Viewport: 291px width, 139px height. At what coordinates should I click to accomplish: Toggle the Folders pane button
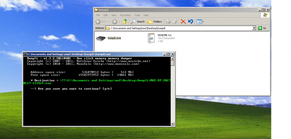pyautogui.click(x=154, y=21)
